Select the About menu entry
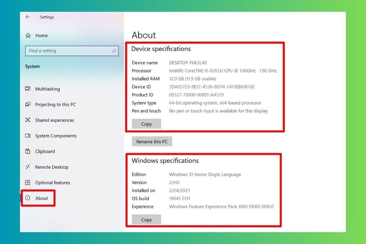This screenshot has height=244, width=366. 41,198
